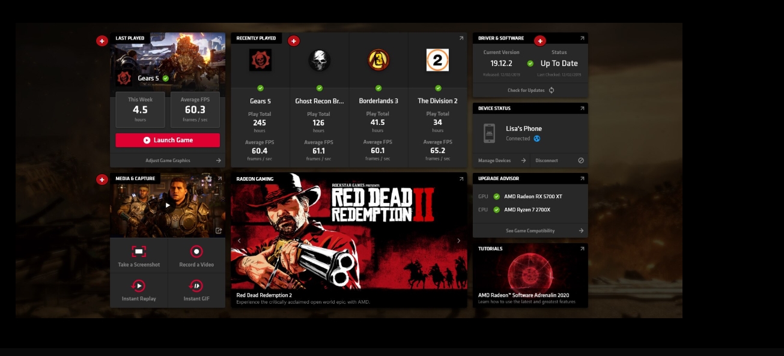This screenshot has width=784, height=356.
Task: Click the red plus beside Media & Capture
Action: (102, 179)
